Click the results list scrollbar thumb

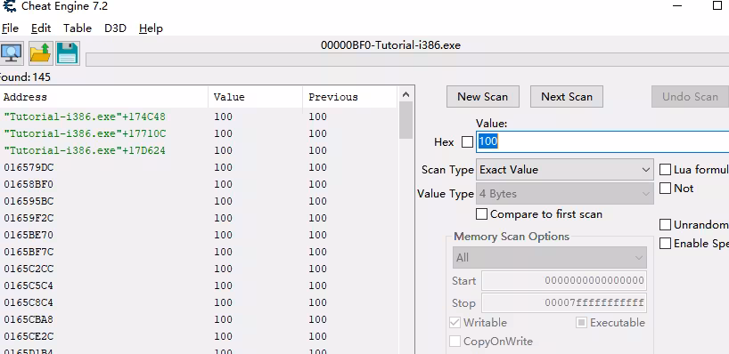pos(405,120)
